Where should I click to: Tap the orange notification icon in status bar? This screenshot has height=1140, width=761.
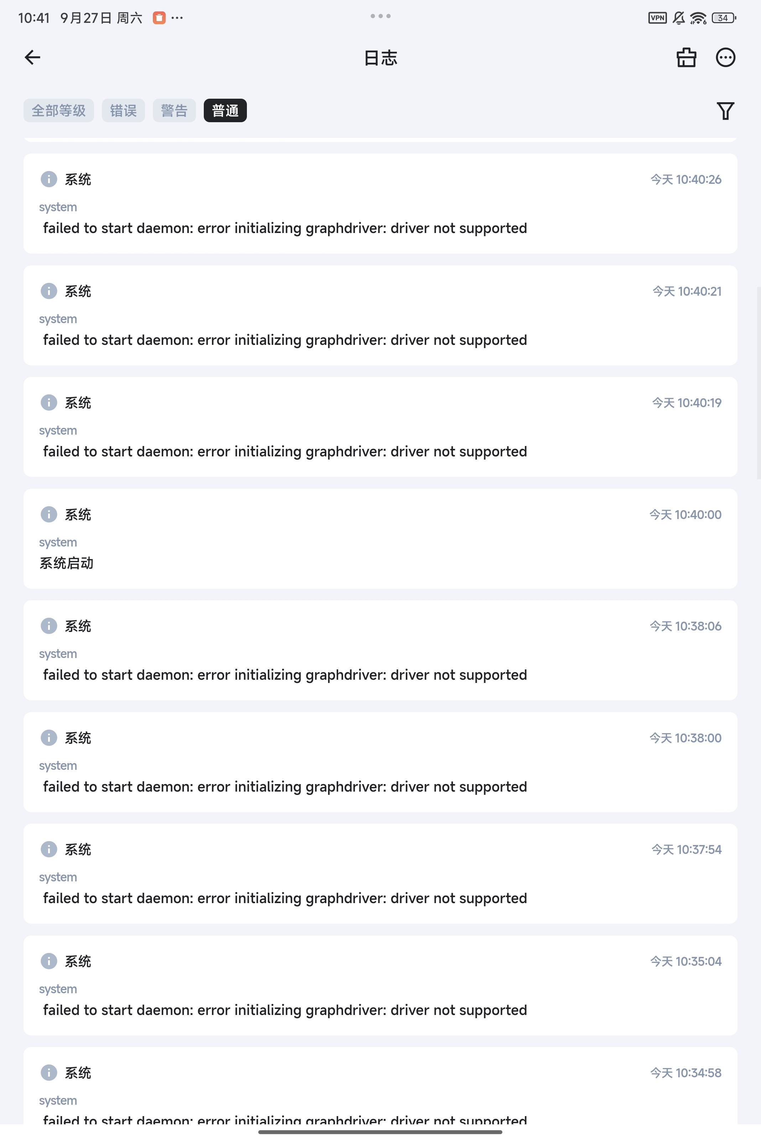[x=159, y=18]
